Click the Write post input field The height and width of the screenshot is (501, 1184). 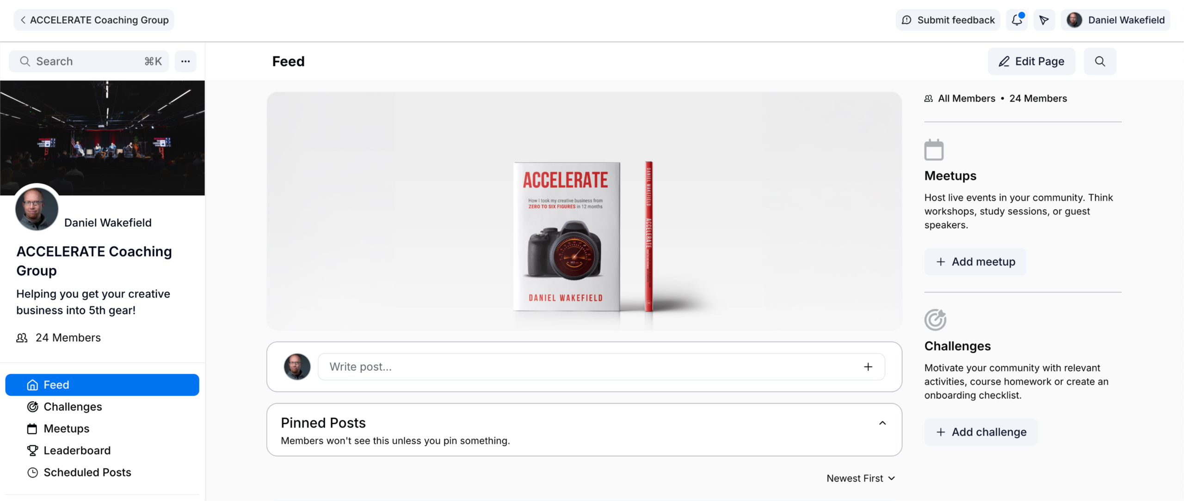[x=601, y=367]
